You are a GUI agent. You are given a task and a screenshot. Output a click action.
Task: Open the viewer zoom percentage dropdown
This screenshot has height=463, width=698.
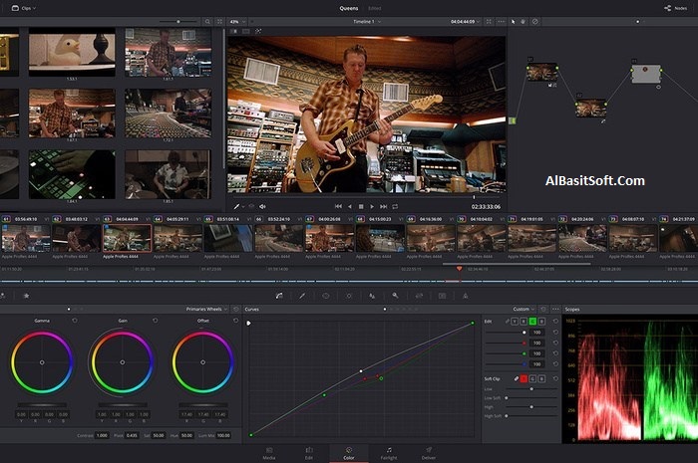tap(236, 21)
